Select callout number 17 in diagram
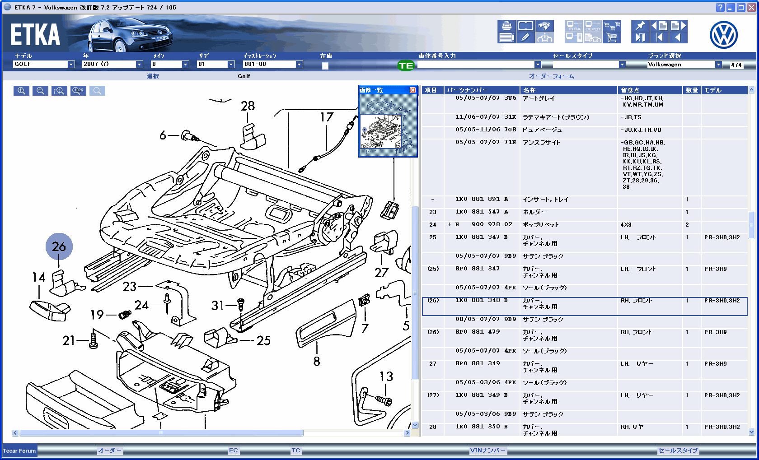 pos(326,117)
